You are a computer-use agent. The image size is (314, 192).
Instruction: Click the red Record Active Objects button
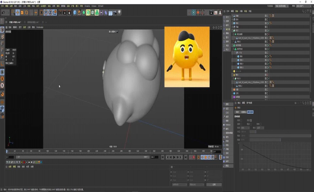(x=194, y=158)
